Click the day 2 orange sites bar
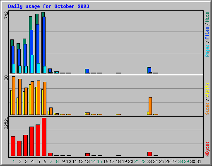 coord(20,97)
